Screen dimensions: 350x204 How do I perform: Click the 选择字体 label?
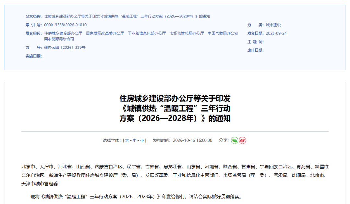coord(111,141)
